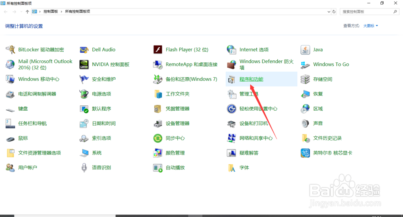Screen dimensions: 403x217
Task: Open the 疑难解答 icon
Action: (232, 153)
